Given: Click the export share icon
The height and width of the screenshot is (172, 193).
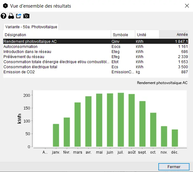Looking at the screenshot, I should pos(19,16).
